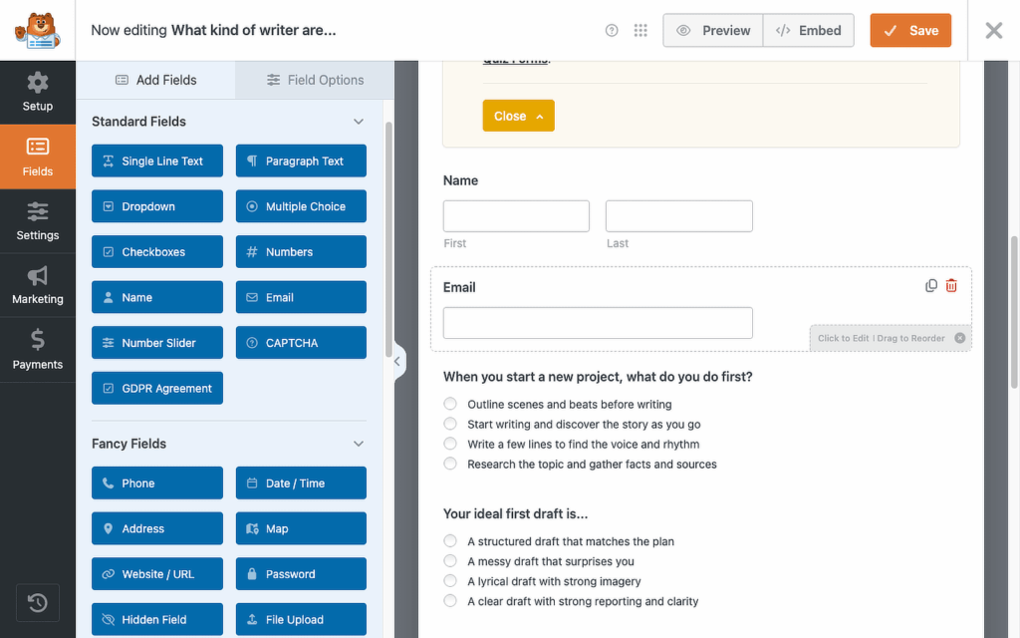The image size is (1020, 638).
Task: Add a Checkboxes field
Action: coord(157,252)
